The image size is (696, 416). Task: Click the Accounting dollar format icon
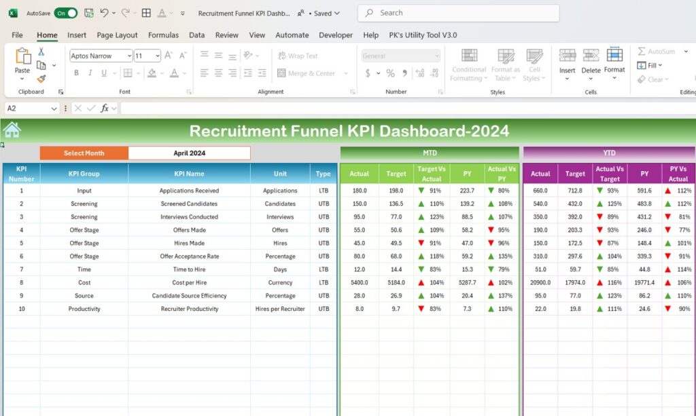[x=368, y=73]
